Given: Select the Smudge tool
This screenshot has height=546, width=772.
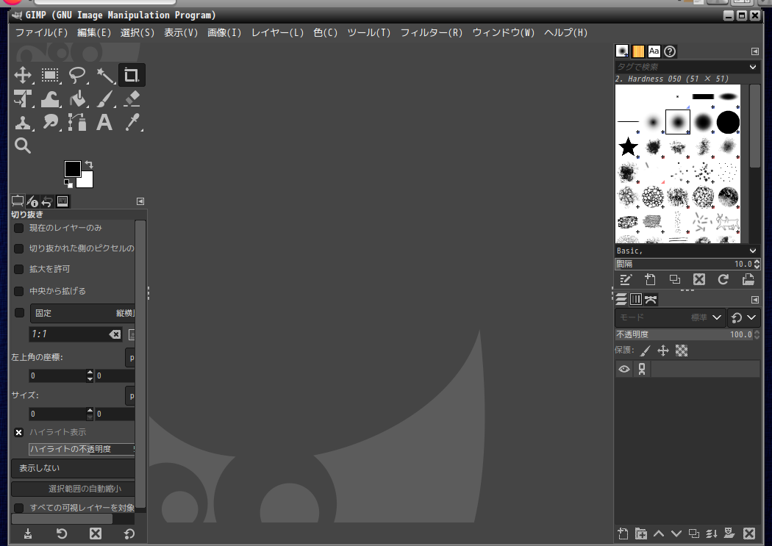Looking at the screenshot, I should (x=50, y=123).
